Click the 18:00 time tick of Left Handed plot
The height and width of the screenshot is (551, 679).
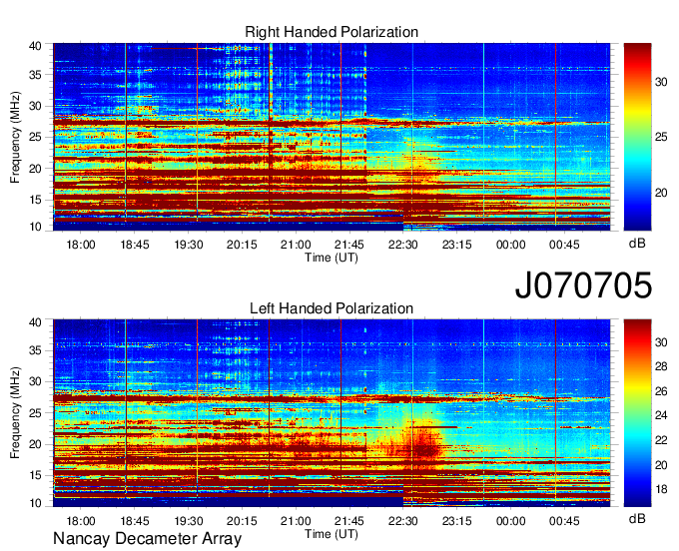pos(81,521)
